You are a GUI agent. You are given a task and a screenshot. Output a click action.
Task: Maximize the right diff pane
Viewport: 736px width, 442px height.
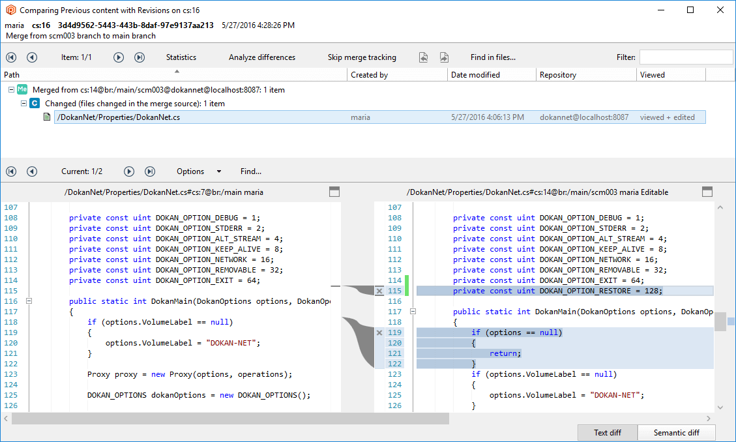pos(707,192)
